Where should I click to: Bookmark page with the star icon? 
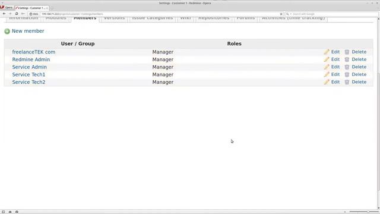(x=281, y=14)
